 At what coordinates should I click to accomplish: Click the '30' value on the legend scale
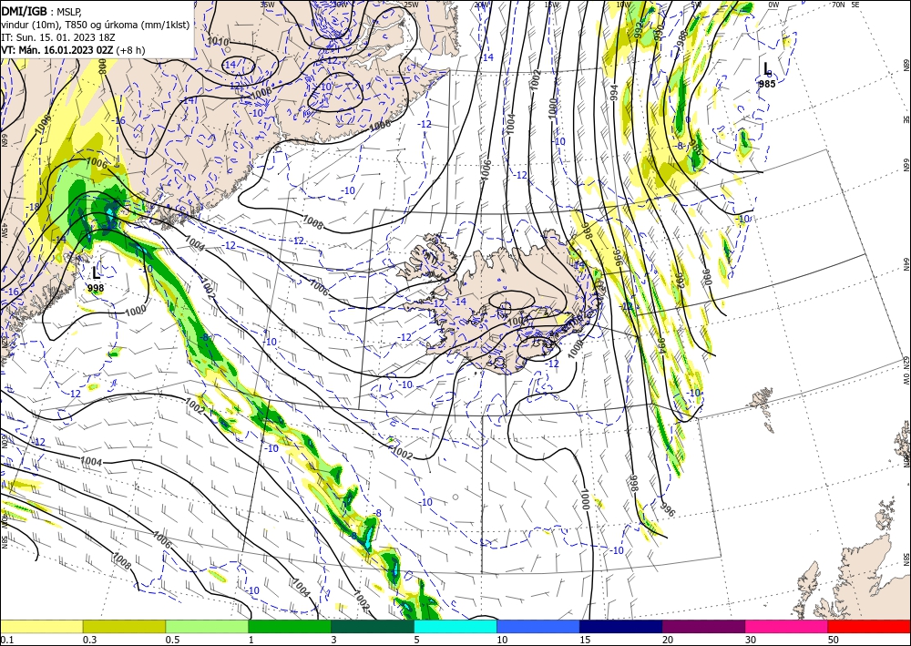(751, 640)
